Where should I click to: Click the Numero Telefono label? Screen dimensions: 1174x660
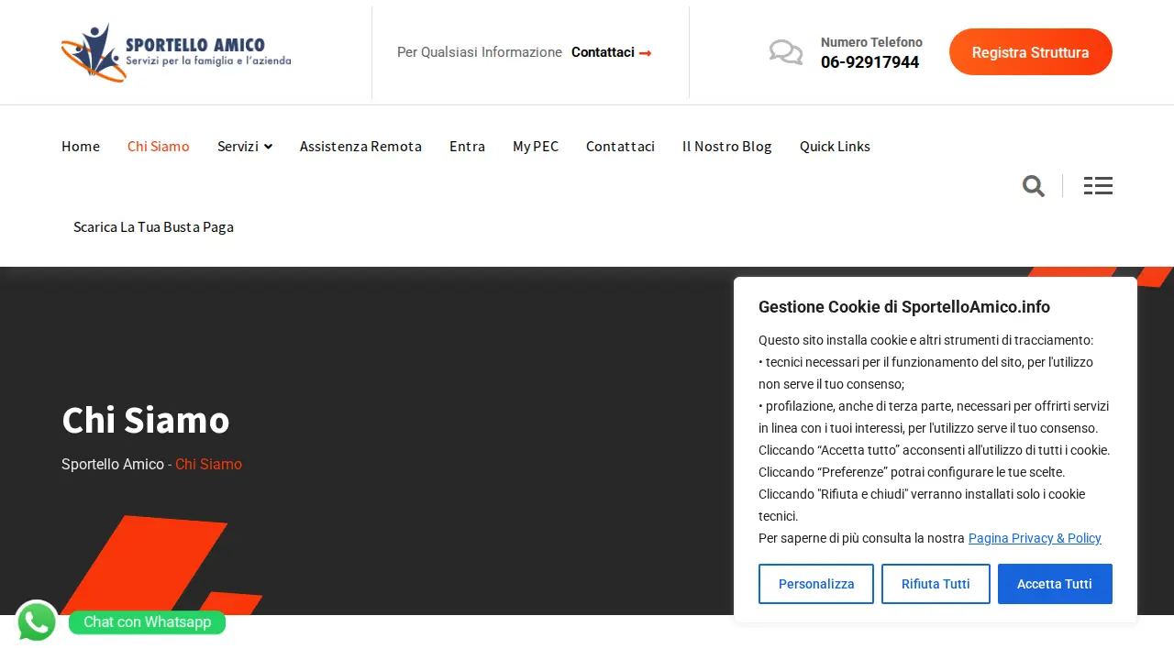click(871, 42)
